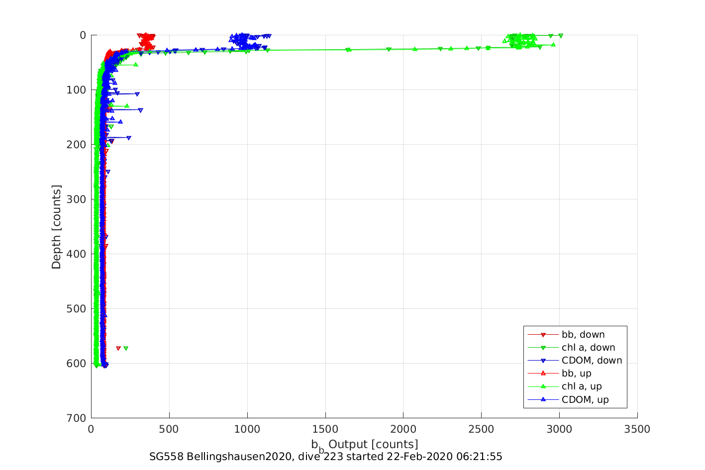Click the 'Depth [counts]' vertical axis label
Image resolution: width=705 pixels, height=470 pixels.
pyautogui.click(x=56, y=227)
